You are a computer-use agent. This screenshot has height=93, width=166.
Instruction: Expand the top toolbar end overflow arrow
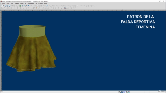[97, 6]
